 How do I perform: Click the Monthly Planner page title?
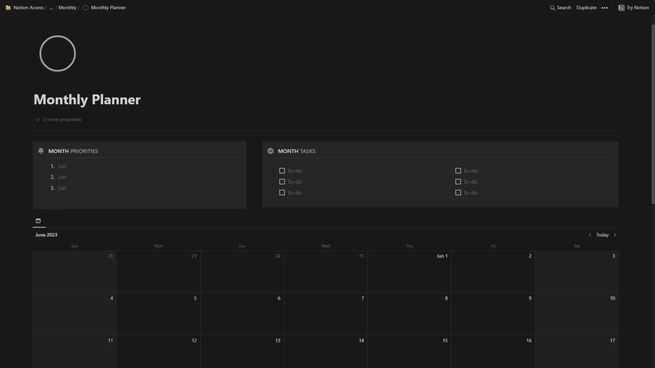pos(87,100)
